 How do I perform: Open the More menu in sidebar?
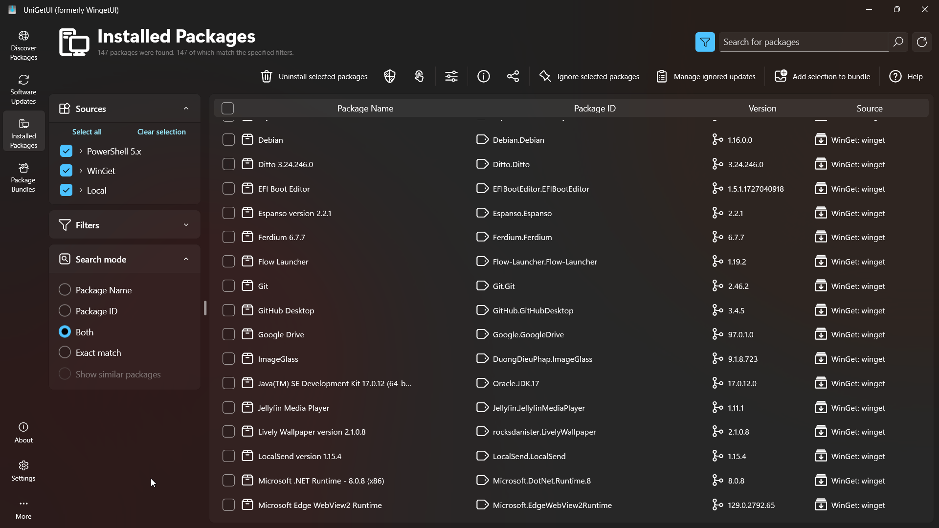click(23, 509)
